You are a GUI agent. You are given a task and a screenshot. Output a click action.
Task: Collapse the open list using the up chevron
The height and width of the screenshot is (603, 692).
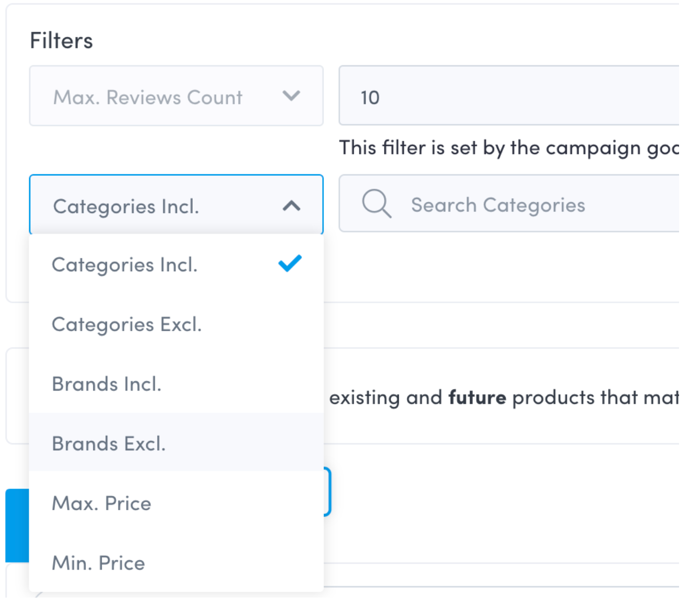pyautogui.click(x=291, y=205)
